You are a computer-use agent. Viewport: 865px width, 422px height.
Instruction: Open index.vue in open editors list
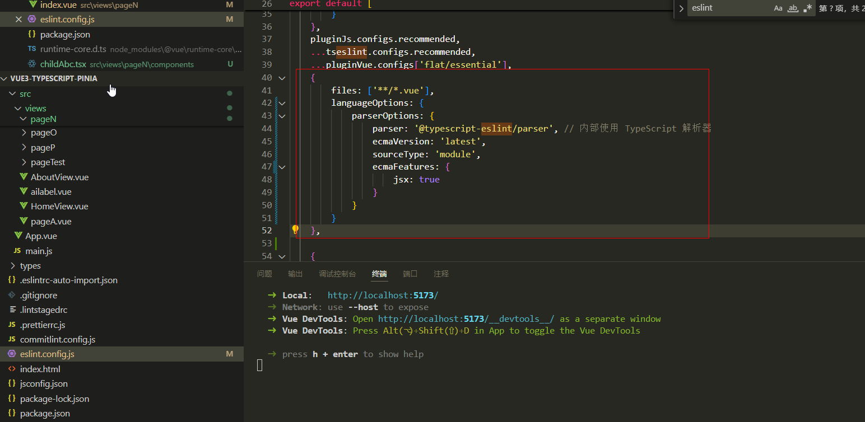(122, 4)
